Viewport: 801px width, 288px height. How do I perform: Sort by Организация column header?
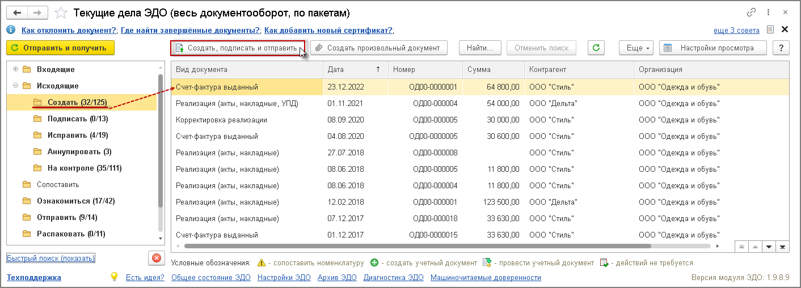point(711,69)
